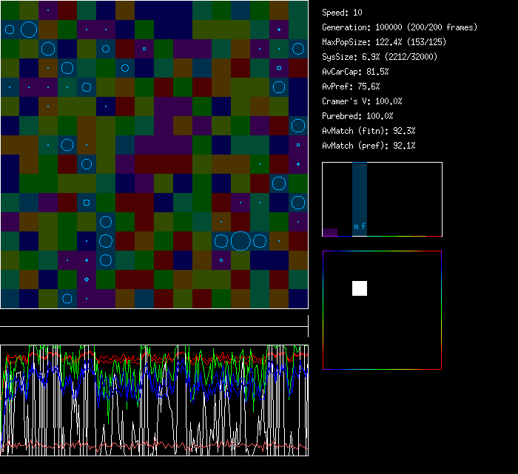Screen dimensions: 518x474
Task: Select top circle of the vertical three-circle stack
Action: tap(106, 222)
